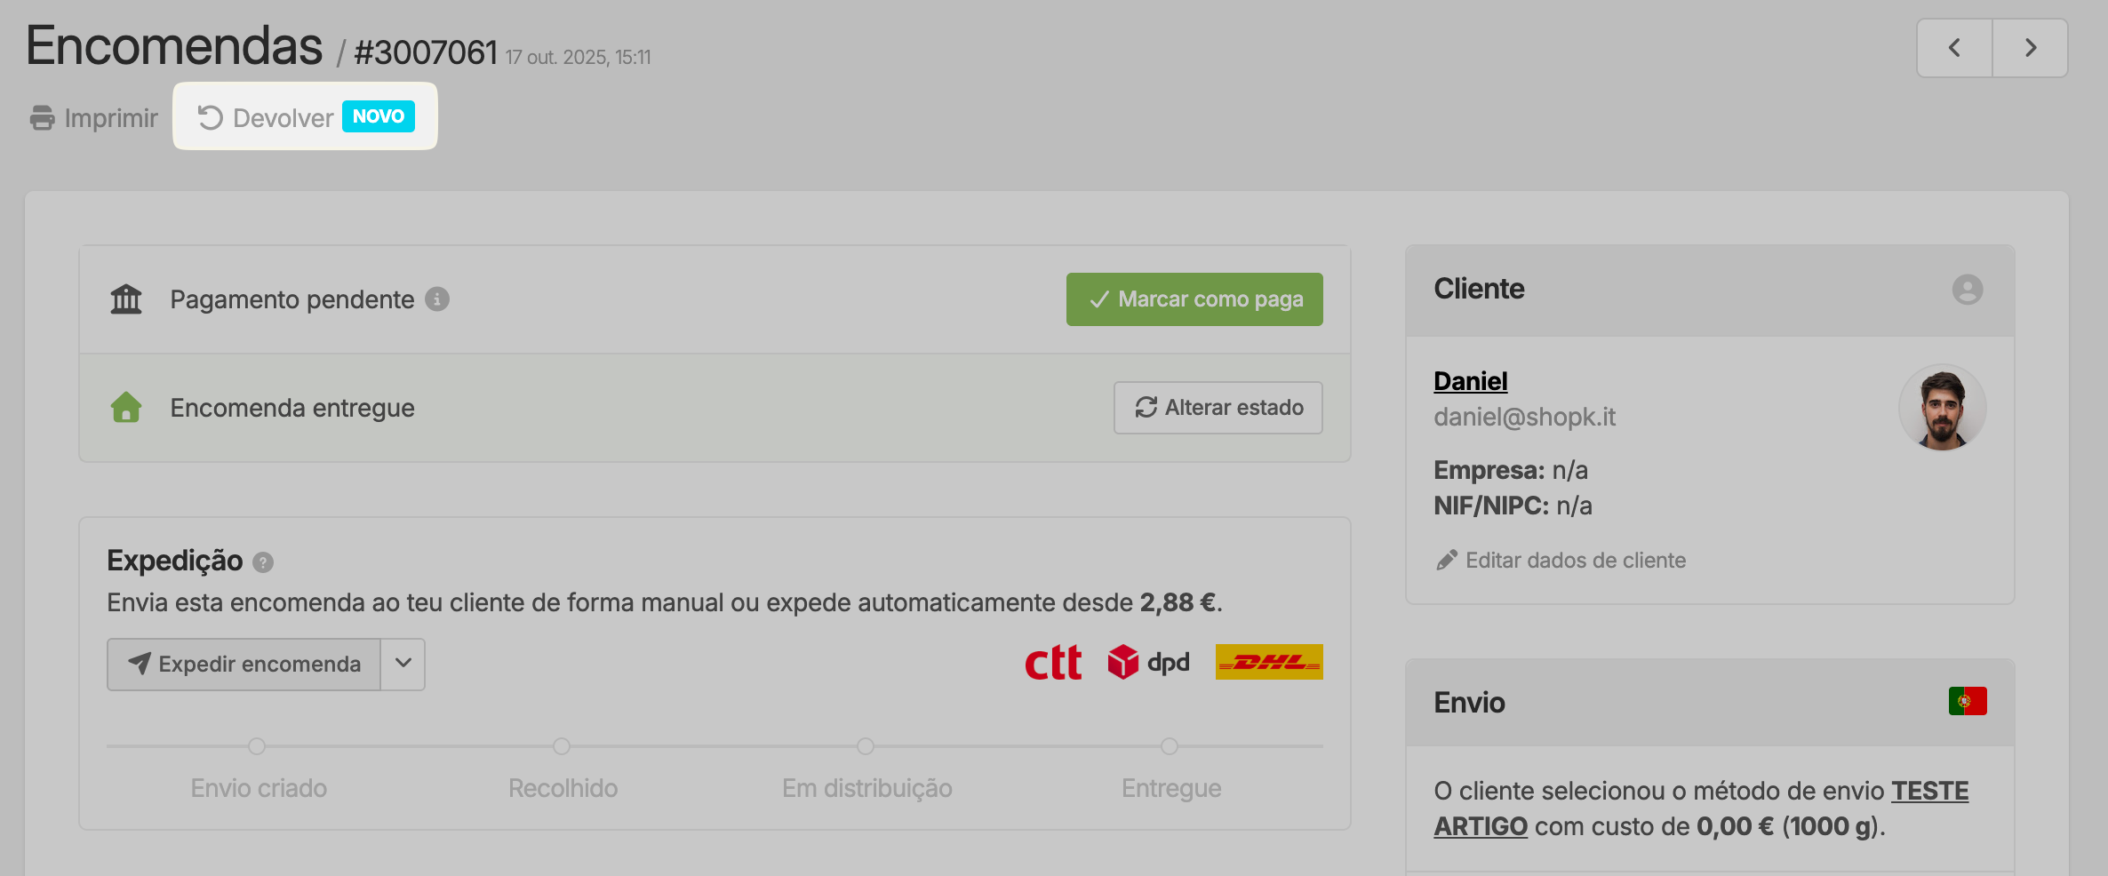Select the DHL carrier logo
Viewport: 2108px width, 876px height.
(x=1269, y=662)
